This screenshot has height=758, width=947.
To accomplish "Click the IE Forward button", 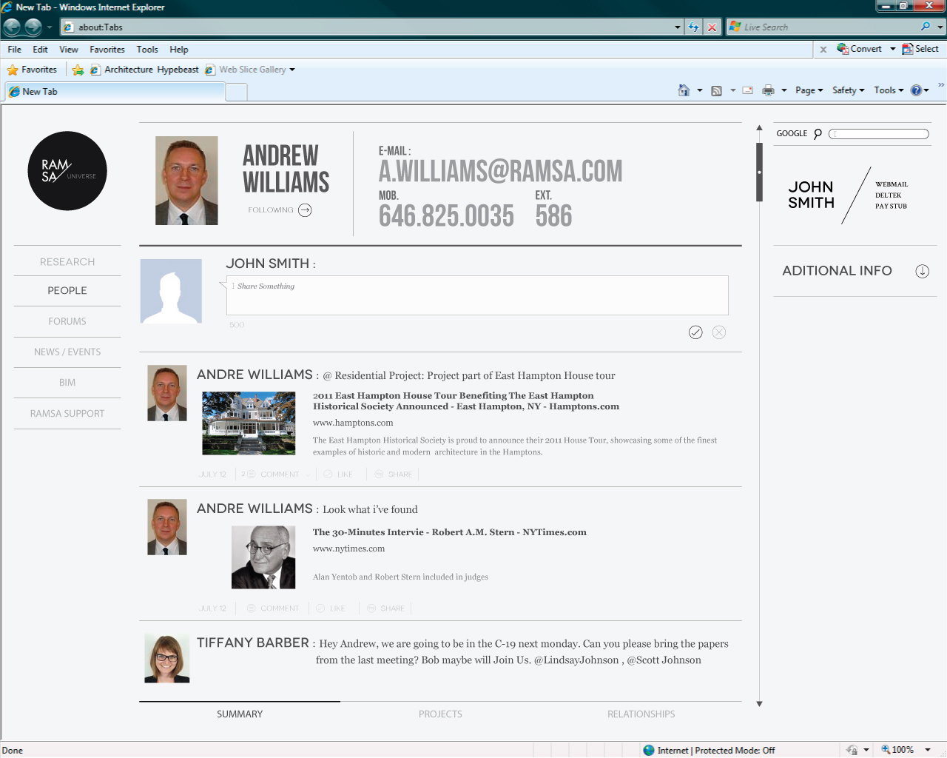I will click(33, 27).
